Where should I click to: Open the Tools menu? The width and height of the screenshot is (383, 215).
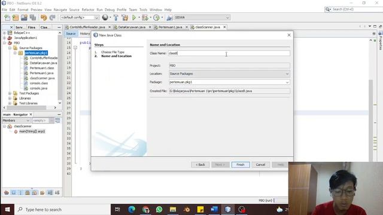[x=143, y=10]
